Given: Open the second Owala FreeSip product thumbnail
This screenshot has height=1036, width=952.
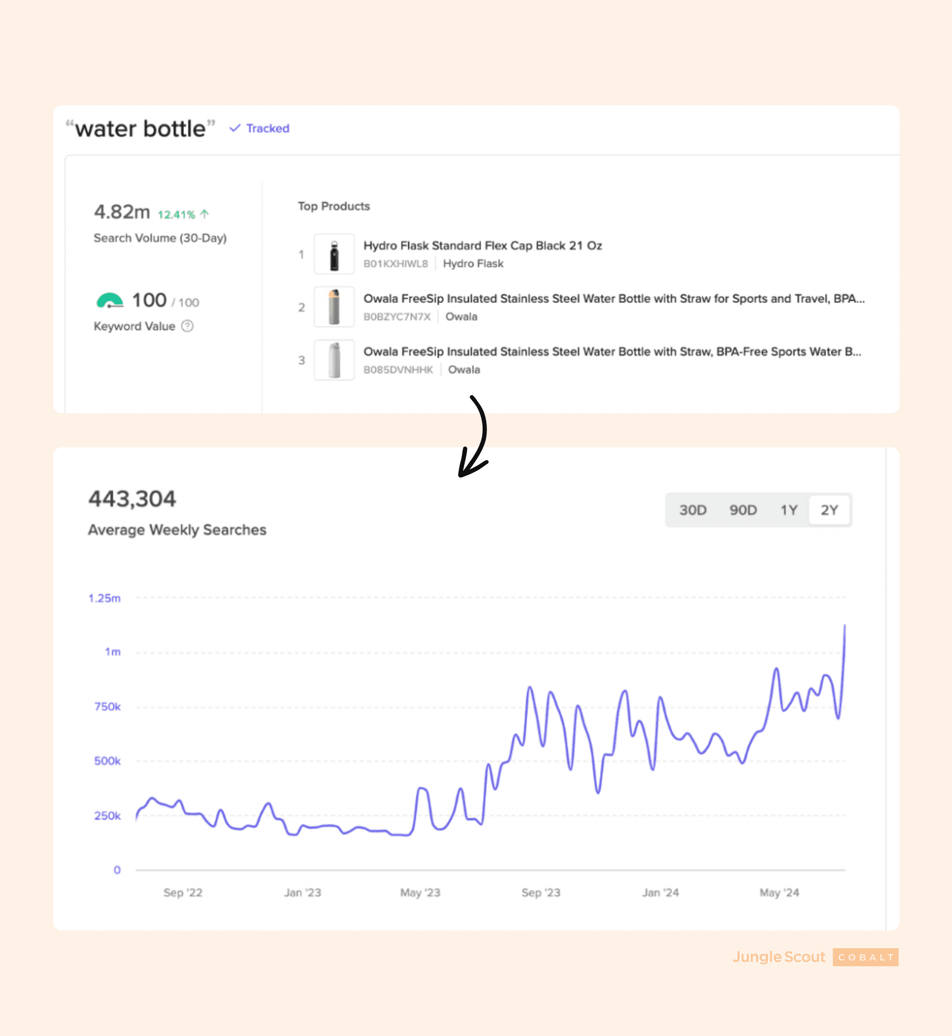Looking at the screenshot, I should tap(334, 307).
